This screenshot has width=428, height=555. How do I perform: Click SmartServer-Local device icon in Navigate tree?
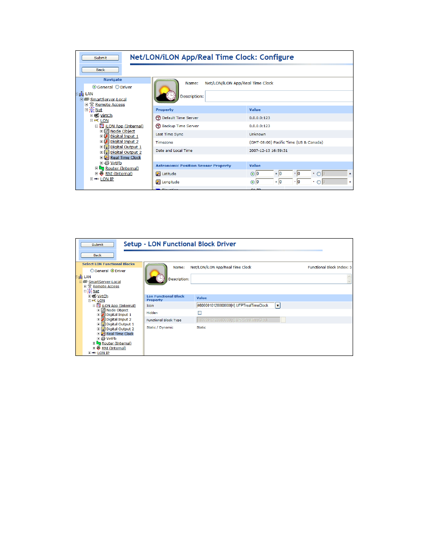(87, 99)
